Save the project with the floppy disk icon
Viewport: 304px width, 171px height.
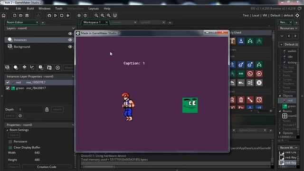tap(27, 16)
